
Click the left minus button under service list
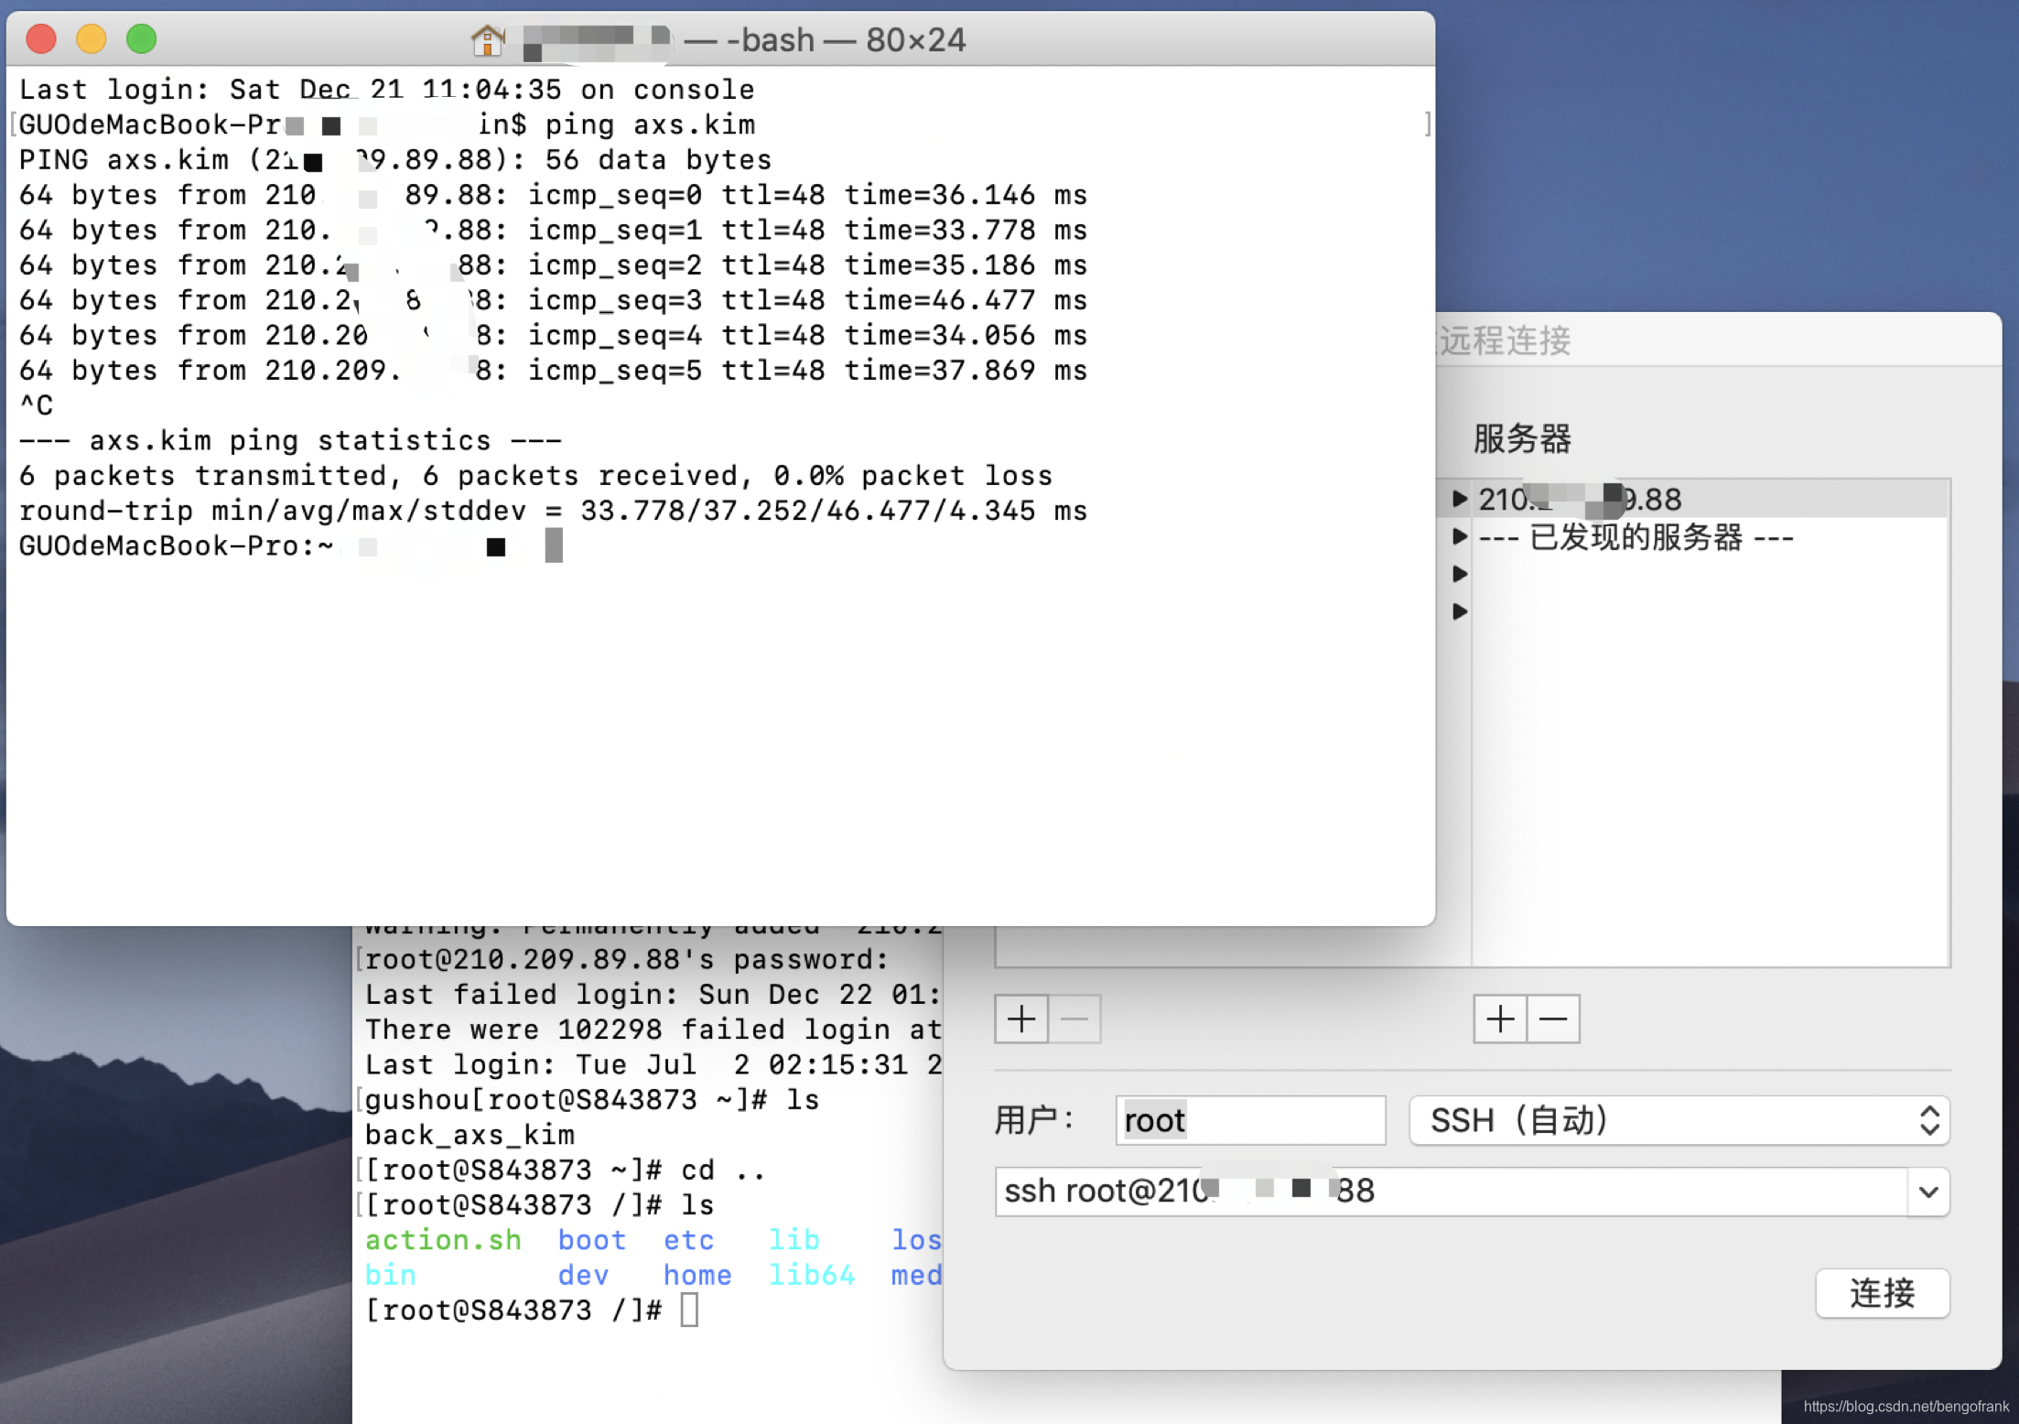click(x=1074, y=1019)
